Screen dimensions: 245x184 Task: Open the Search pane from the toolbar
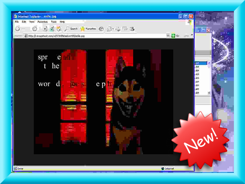point(71,29)
